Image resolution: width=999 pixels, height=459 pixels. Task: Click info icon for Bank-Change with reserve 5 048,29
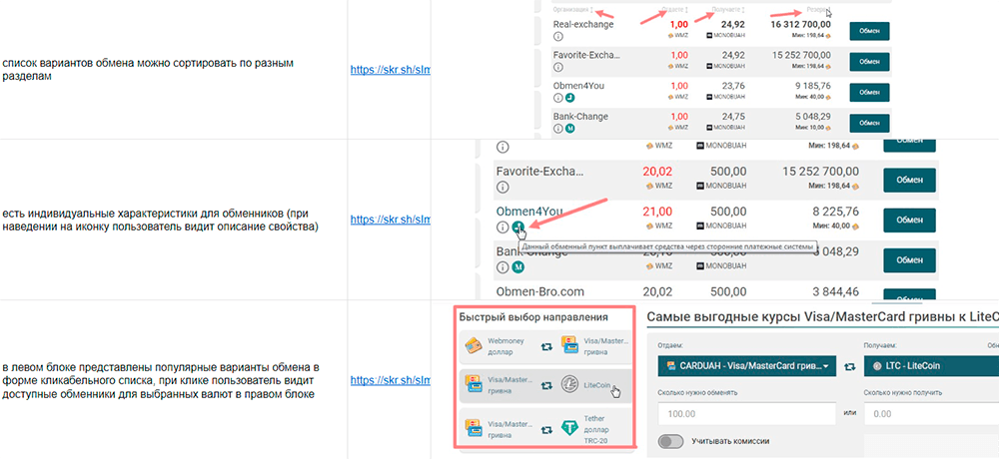pos(558,128)
